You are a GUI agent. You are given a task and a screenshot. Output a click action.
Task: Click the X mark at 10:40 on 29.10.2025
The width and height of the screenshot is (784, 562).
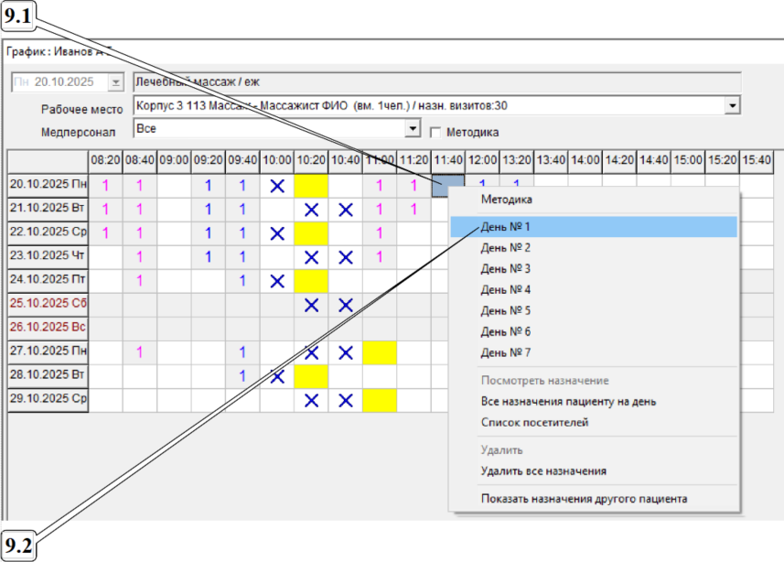(x=345, y=400)
